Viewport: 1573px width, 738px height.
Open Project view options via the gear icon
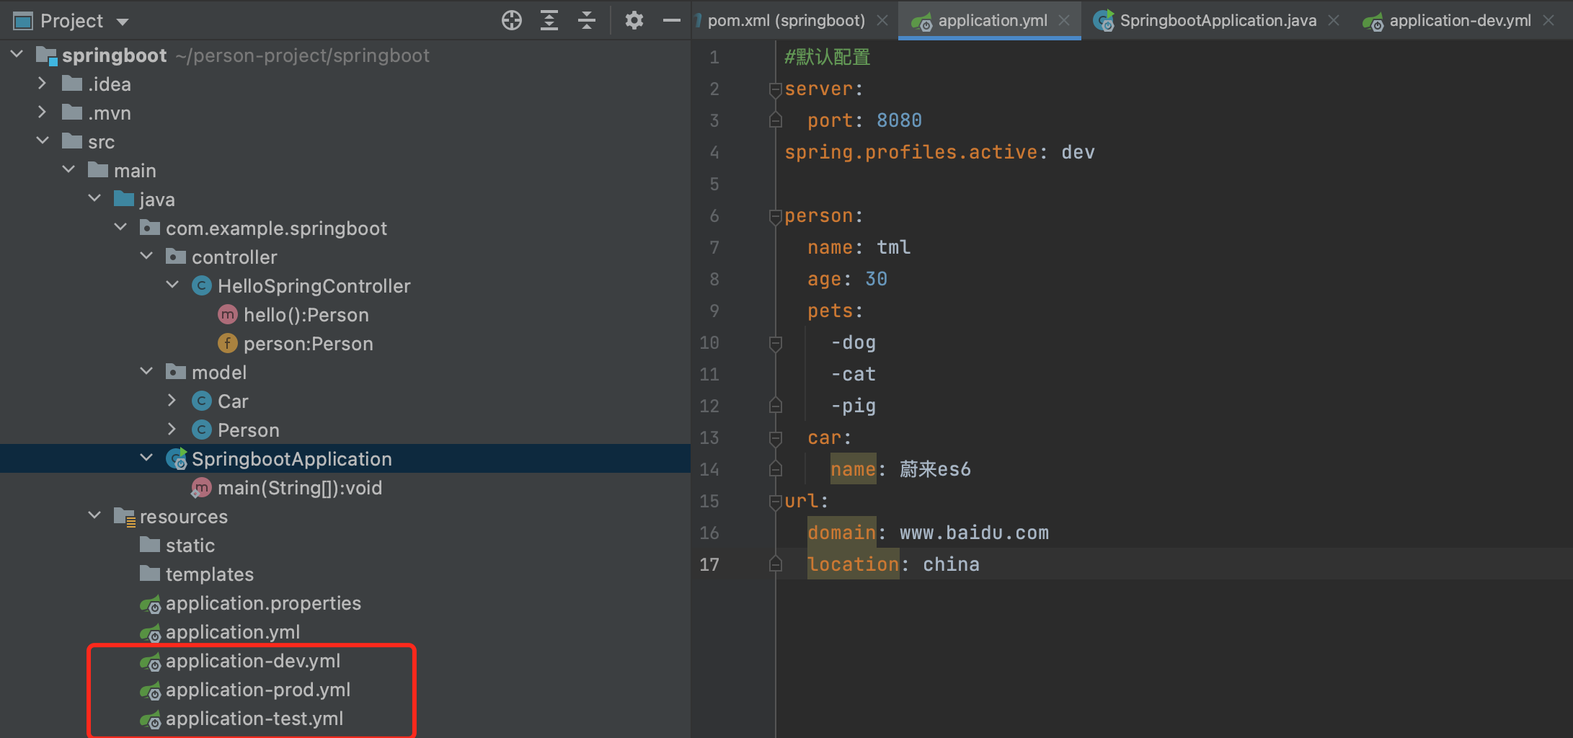click(634, 19)
